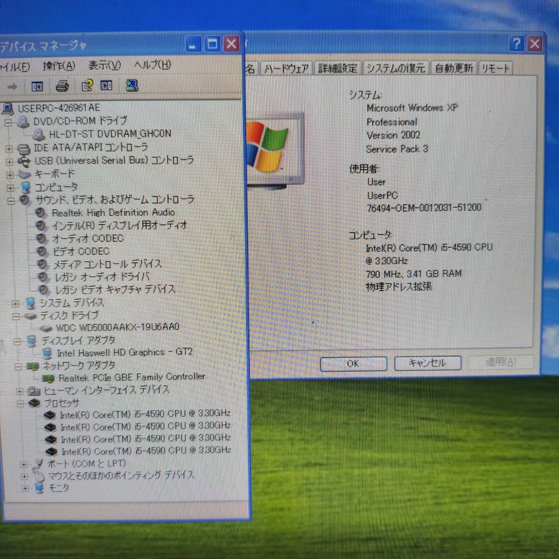Expand the USB コントローラ node
The height and width of the screenshot is (559, 559).
[x=9, y=162]
